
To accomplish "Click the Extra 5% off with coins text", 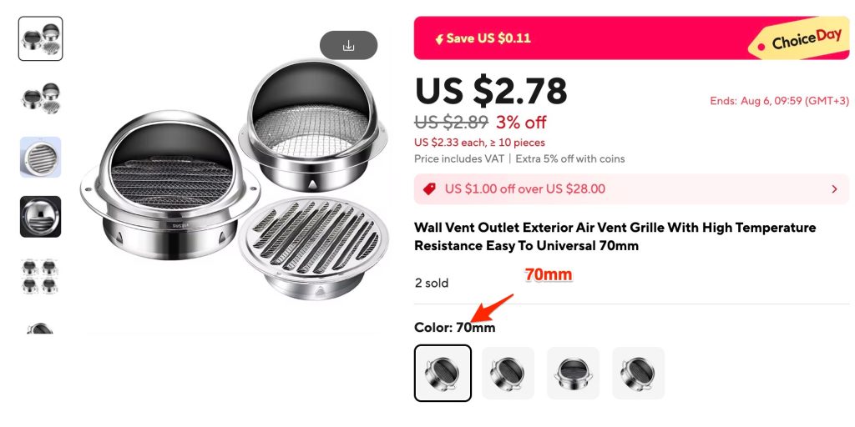I will coord(569,159).
